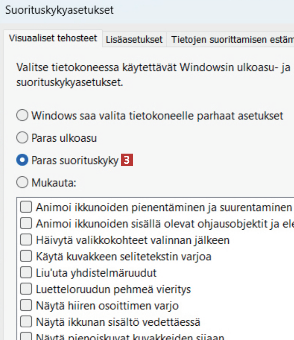This screenshot has width=294, height=340.
Task: Select the Paras suorituskyky radio button
Action: click(x=22, y=161)
